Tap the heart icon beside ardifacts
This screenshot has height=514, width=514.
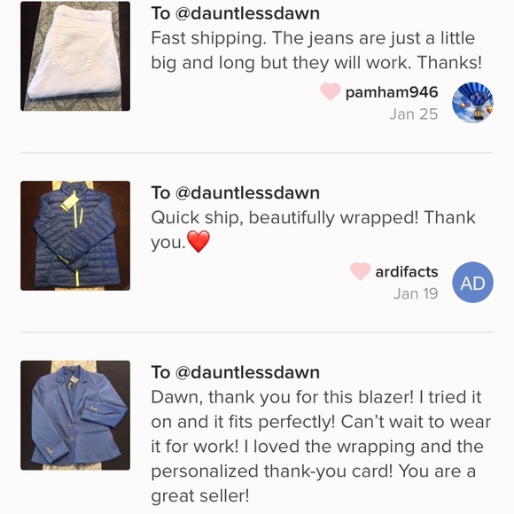click(361, 271)
